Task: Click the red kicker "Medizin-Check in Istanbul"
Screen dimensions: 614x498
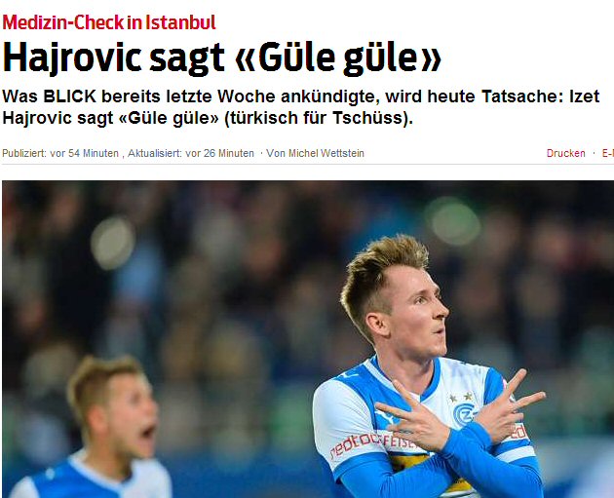Action: 109,21
